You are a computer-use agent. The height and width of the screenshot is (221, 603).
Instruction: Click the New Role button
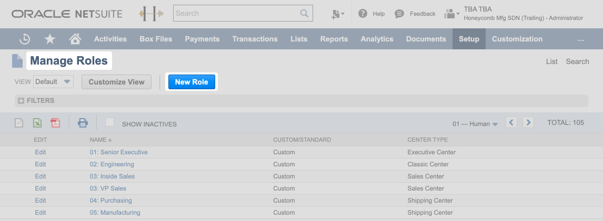coord(192,82)
